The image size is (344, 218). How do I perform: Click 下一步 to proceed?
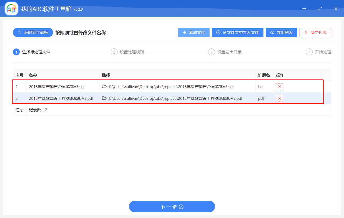pyautogui.click(x=172, y=207)
